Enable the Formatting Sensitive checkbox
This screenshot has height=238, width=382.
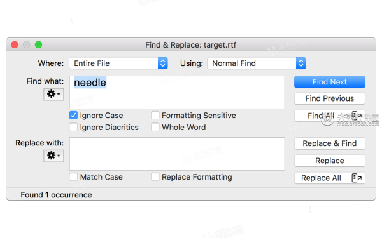(155, 116)
